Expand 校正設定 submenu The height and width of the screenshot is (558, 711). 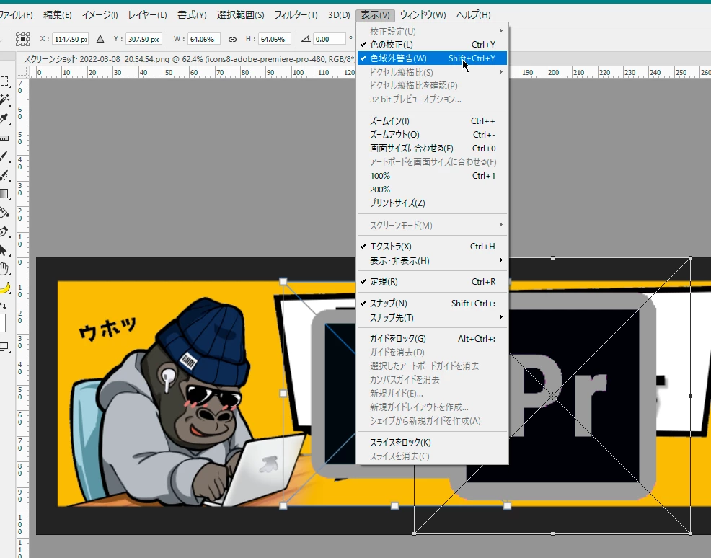[x=432, y=31]
